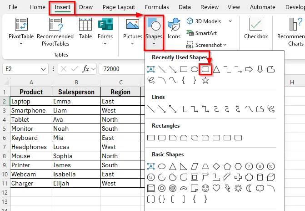Click the "Region" header cell
The image size is (305, 211).
click(x=120, y=92)
